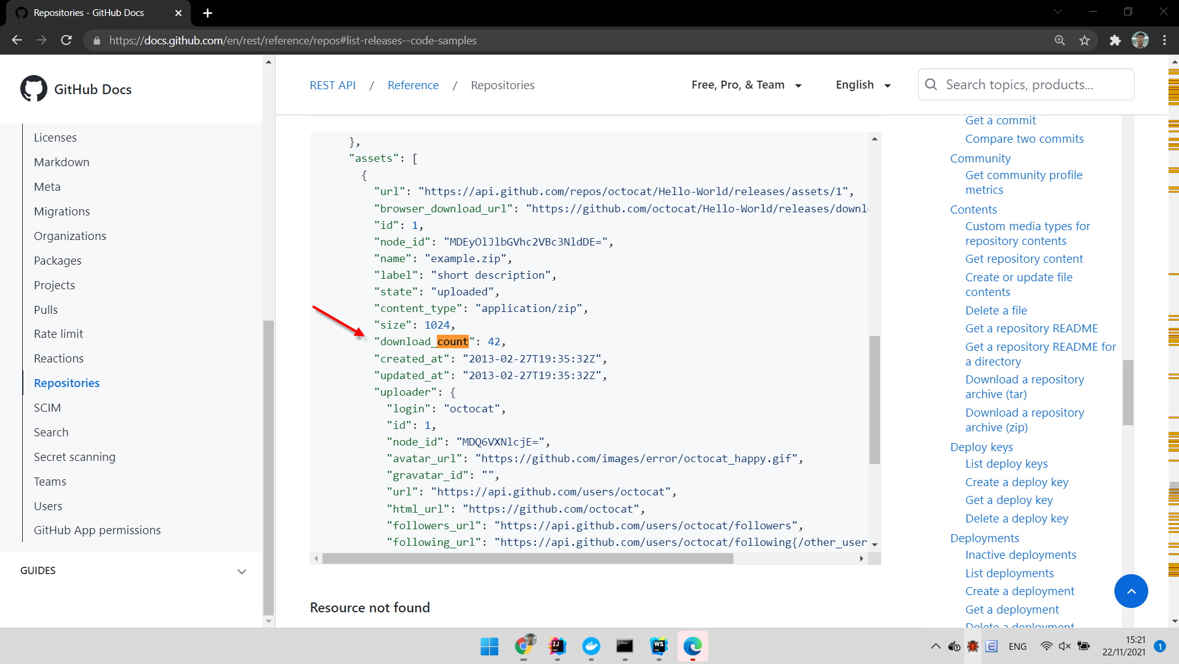The image size is (1179, 664).
Task: Open the browser zoom magnifier icon
Action: (x=1060, y=40)
